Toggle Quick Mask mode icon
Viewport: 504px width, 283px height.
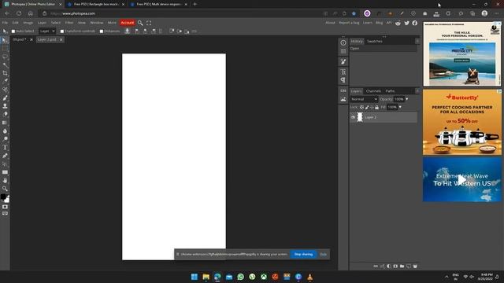tap(5, 207)
